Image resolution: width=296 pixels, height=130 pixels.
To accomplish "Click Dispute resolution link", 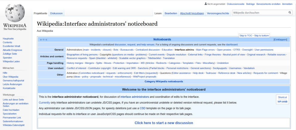I will [x=176, y=55].
